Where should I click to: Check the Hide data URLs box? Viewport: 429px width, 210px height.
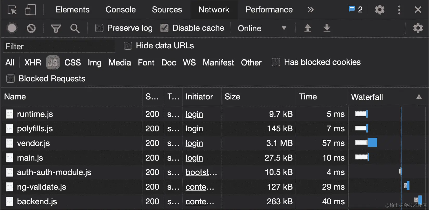point(128,46)
